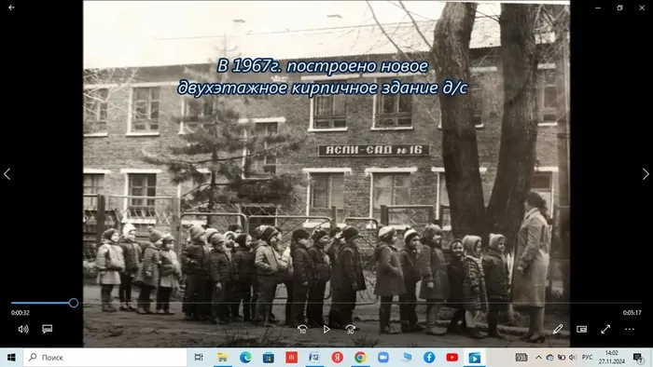Skip back 10 seconds
653x367 pixels.
[x=302, y=330]
